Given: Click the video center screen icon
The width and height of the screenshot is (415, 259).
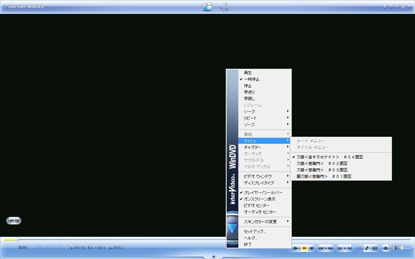Looking at the screenshot, I should (x=374, y=248).
